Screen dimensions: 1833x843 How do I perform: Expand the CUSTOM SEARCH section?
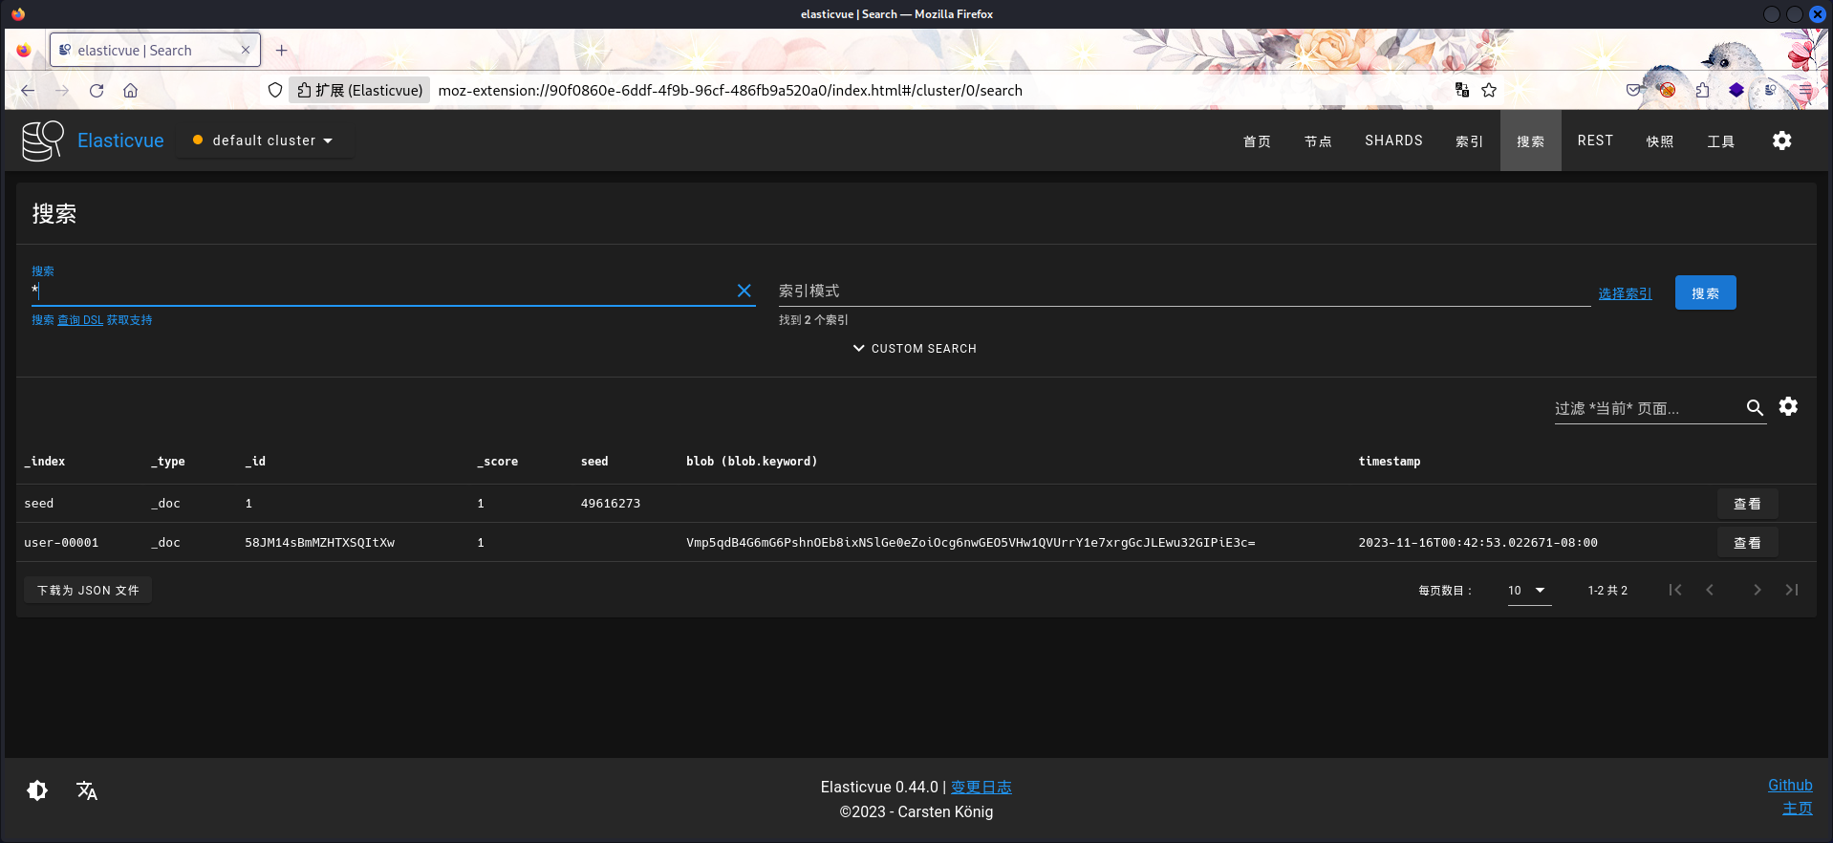915,349
